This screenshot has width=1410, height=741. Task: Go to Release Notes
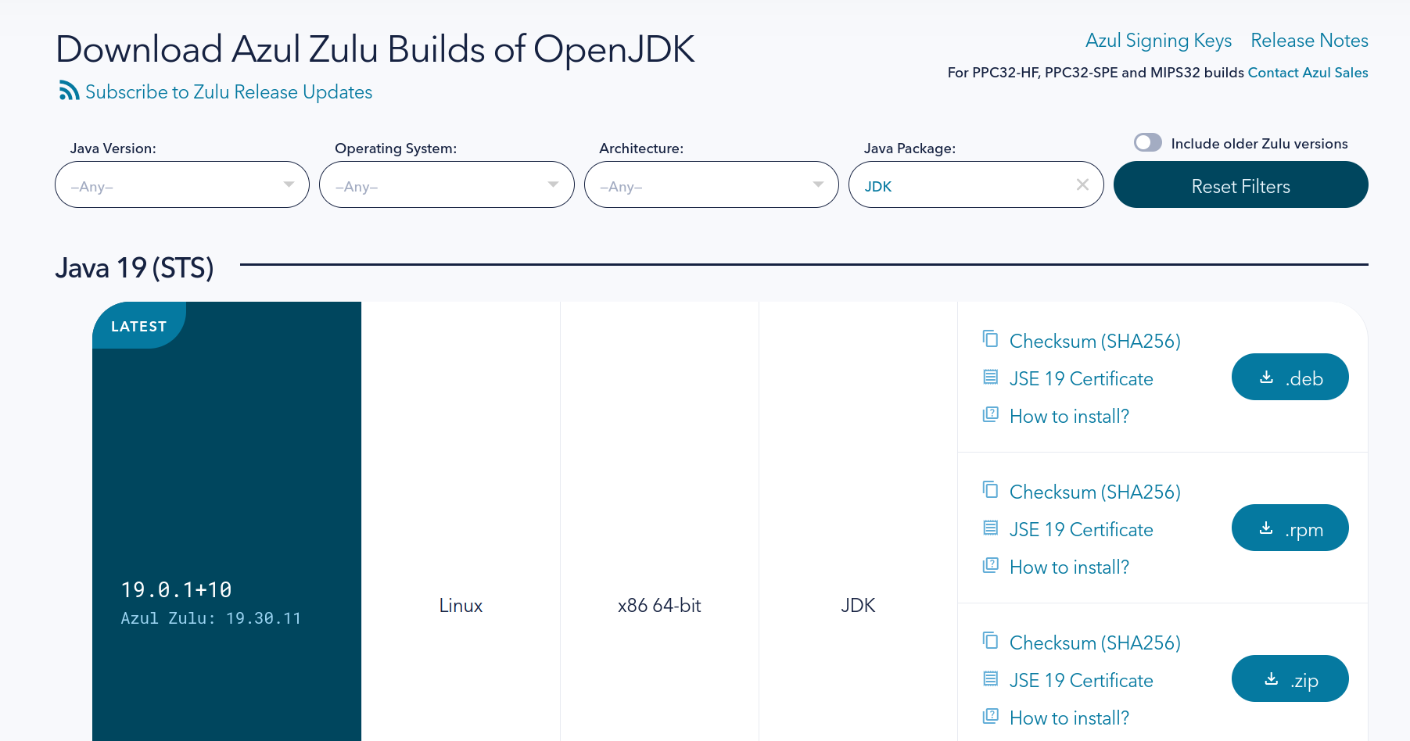(x=1309, y=41)
